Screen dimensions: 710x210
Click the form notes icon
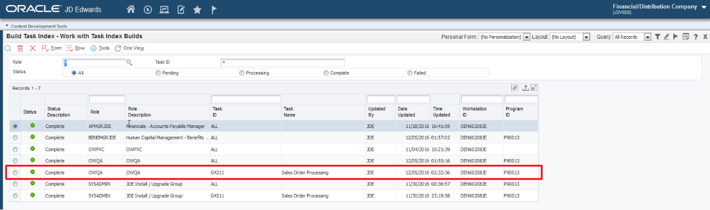click(x=686, y=37)
